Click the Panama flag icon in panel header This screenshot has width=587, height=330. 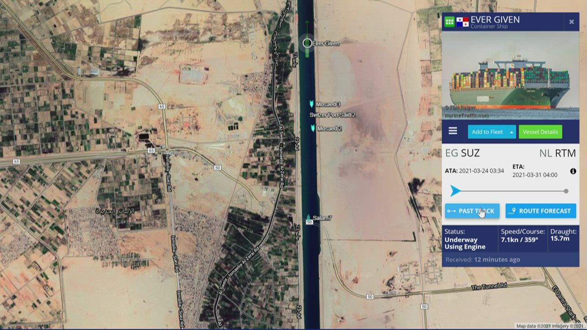click(462, 22)
